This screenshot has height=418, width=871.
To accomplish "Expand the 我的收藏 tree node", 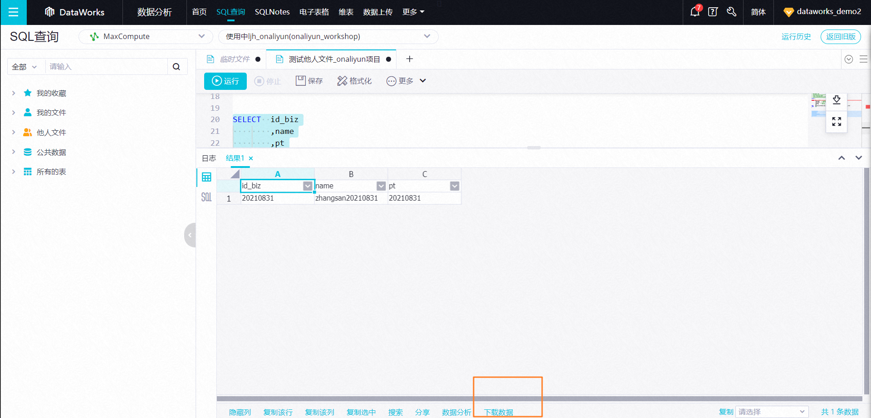I will pos(14,93).
